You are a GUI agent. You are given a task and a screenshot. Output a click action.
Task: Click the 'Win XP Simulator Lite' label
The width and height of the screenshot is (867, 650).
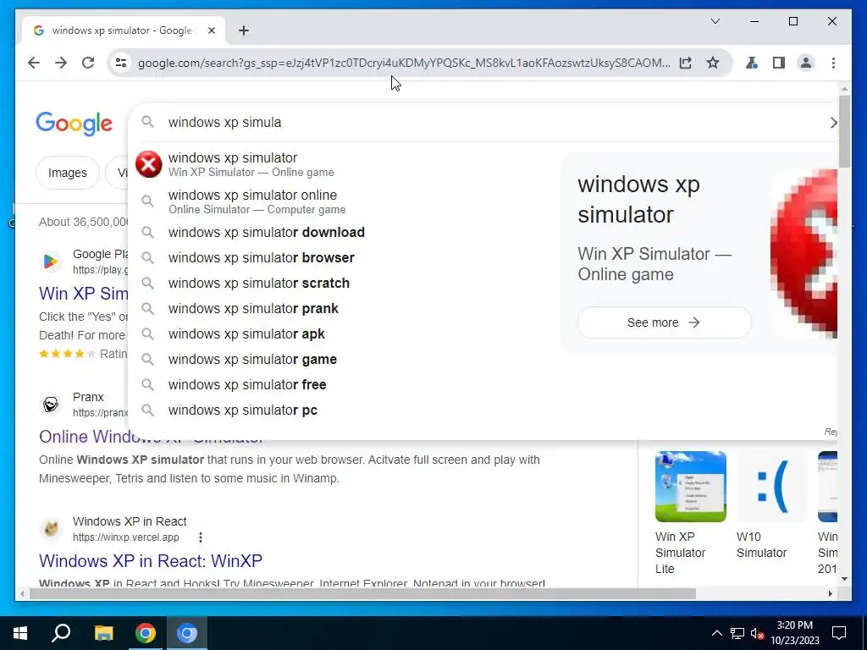[x=681, y=553]
